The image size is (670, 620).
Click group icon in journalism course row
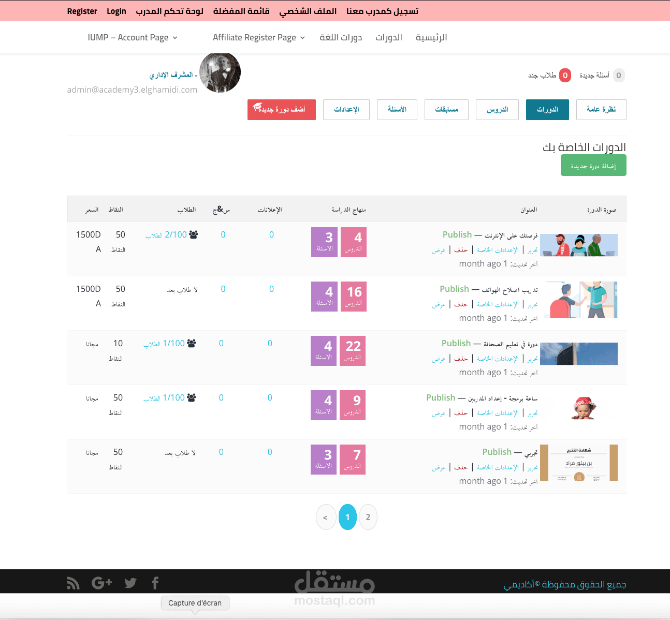192,343
